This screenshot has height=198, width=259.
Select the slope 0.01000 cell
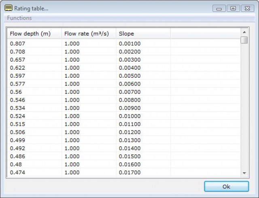[x=129, y=116]
